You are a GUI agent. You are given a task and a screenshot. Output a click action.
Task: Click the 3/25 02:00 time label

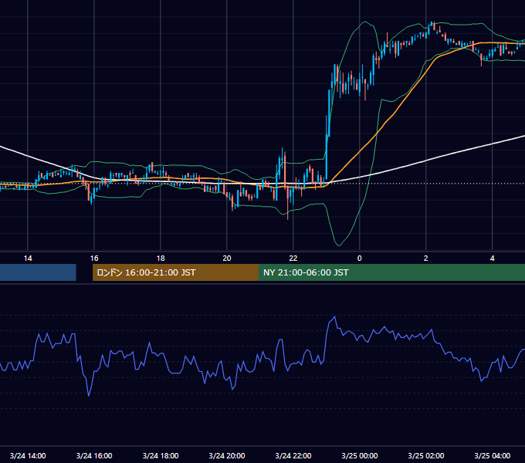[x=425, y=455]
